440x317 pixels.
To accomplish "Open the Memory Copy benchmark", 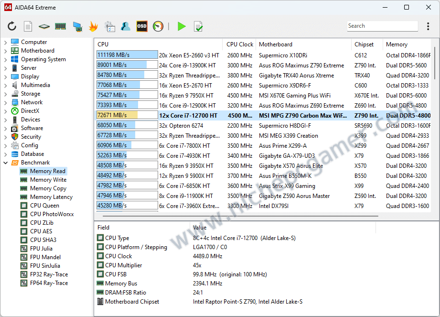I will coord(48,188).
